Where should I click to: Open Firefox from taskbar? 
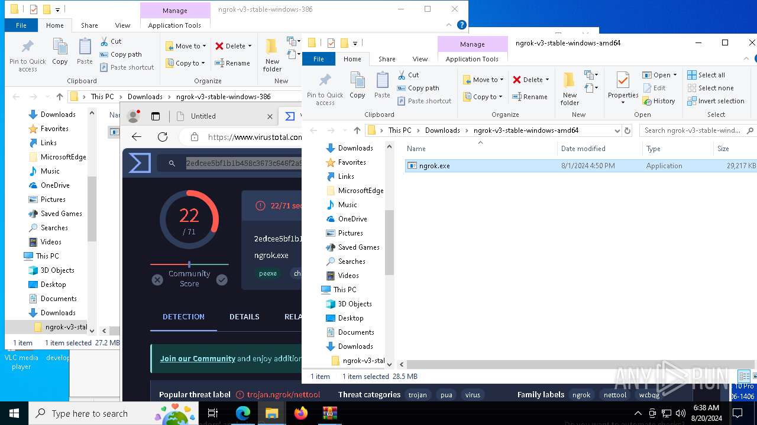[x=301, y=413]
